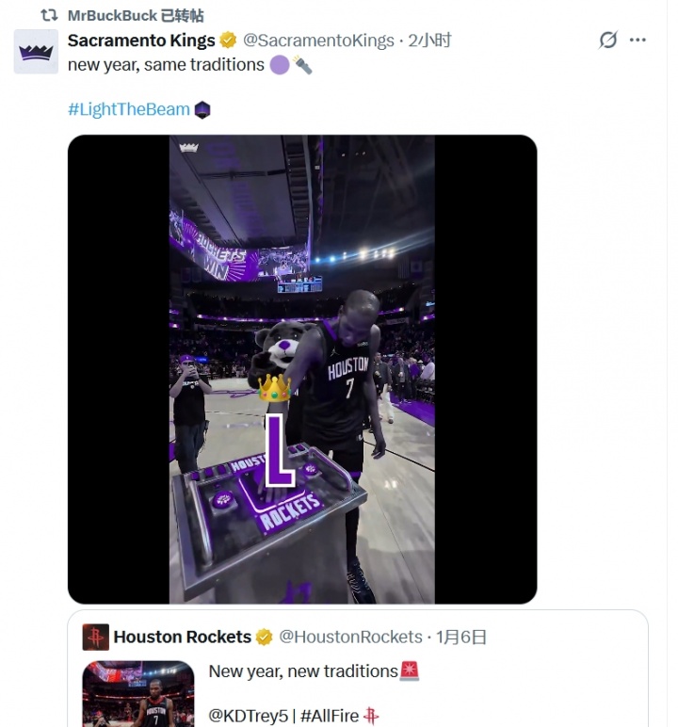Open the three-dot more options menu

(x=638, y=40)
